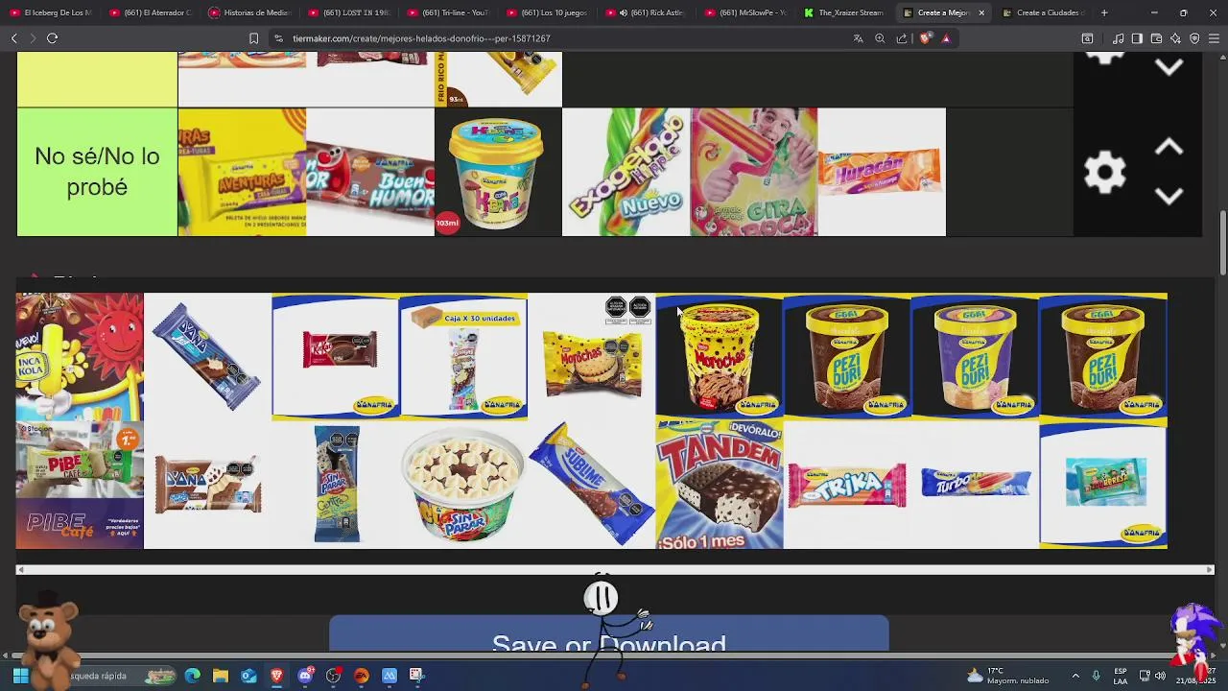Select the Kapiña tub ice cream image

[498, 172]
